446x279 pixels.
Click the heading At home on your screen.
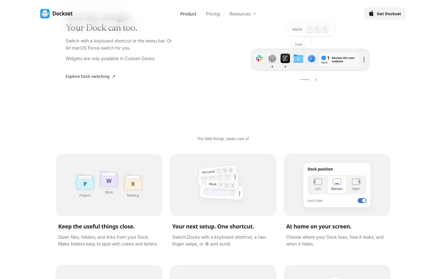[319, 227]
